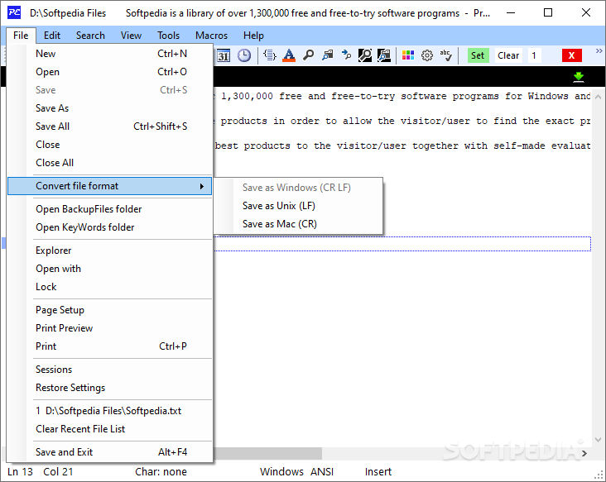Screen dimensions: 606x482
Task: Click the green download arrow icon
Action: (579, 77)
